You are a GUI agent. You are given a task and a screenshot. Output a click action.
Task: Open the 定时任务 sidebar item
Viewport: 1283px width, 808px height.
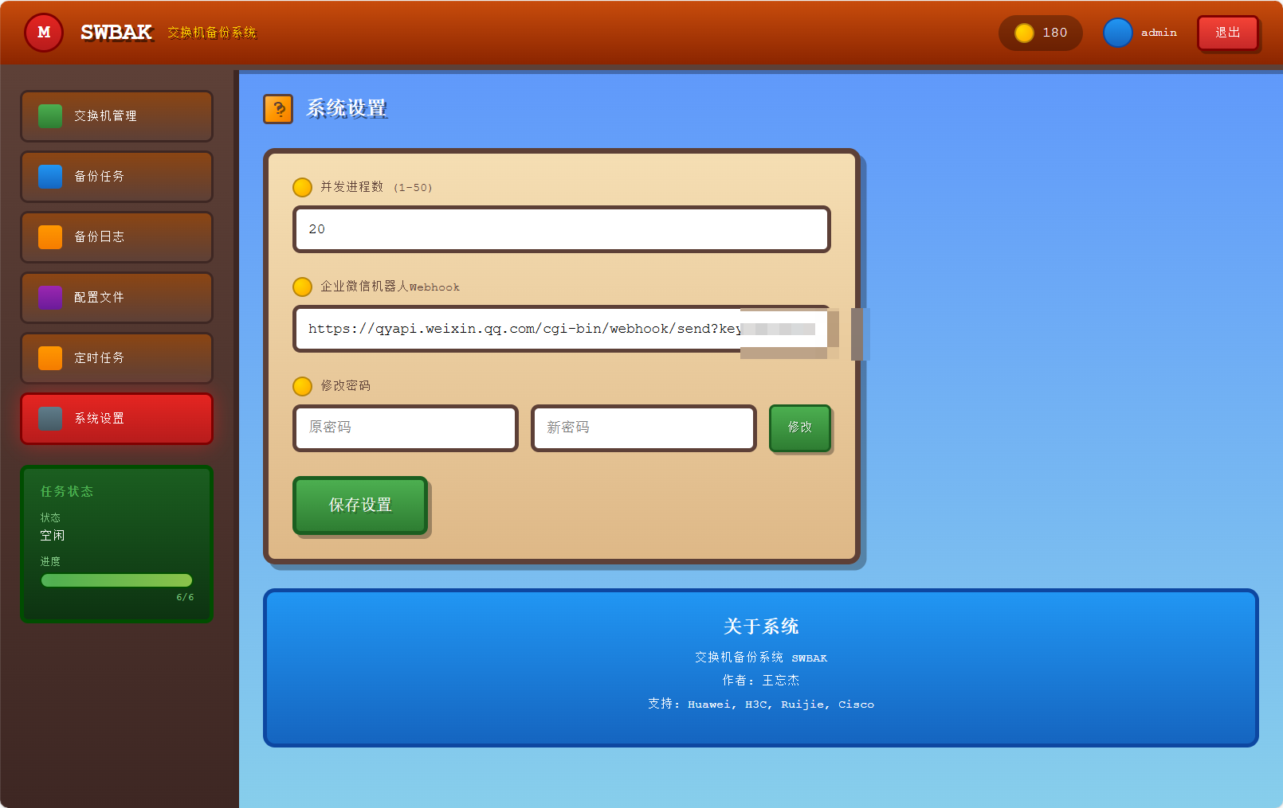pyautogui.click(x=116, y=358)
